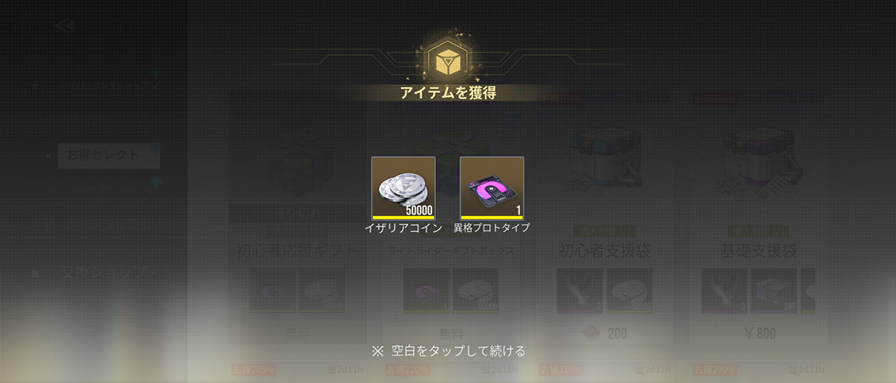This screenshot has height=383, width=896.
Task: Tap the Izaria Coin 50000 reward icon
Action: pos(403,188)
